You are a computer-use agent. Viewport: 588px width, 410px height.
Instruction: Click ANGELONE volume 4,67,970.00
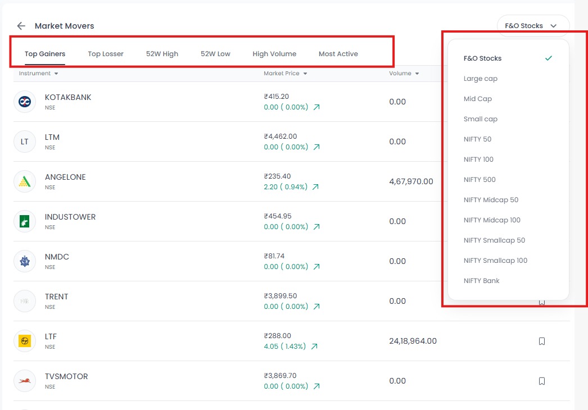coord(411,181)
